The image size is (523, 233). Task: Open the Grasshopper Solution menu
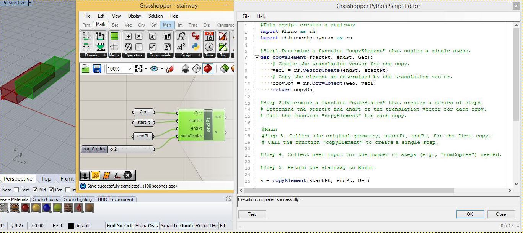[155, 16]
